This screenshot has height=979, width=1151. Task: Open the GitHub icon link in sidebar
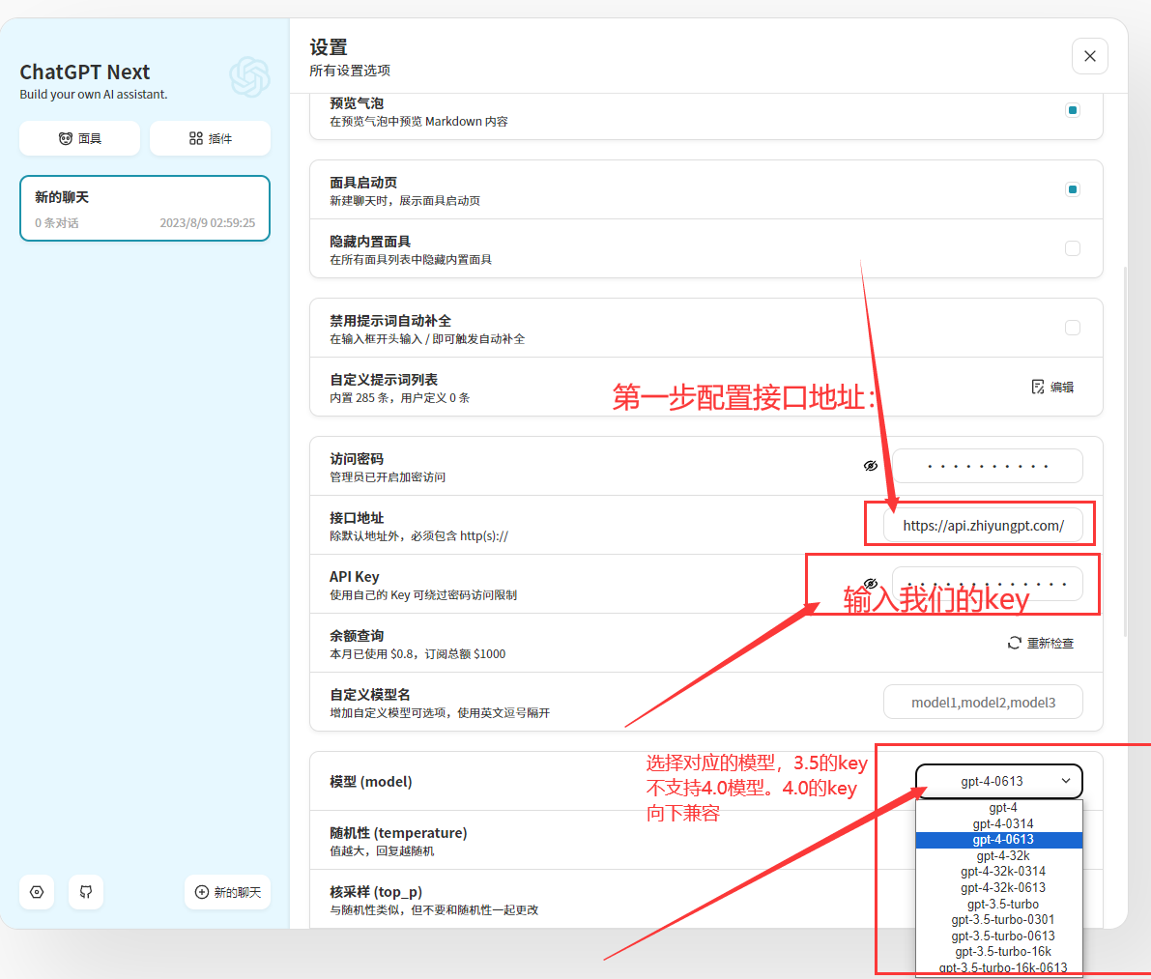pos(86,892)
